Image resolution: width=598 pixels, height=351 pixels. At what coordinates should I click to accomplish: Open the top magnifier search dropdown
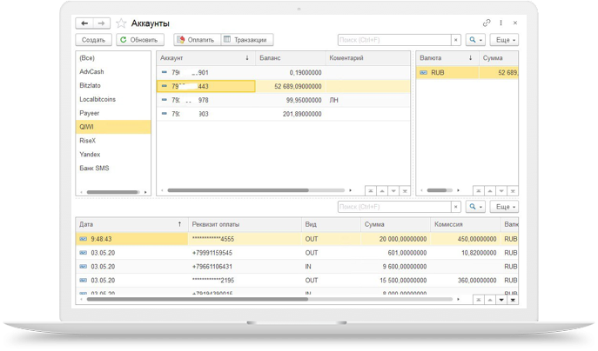475,40
